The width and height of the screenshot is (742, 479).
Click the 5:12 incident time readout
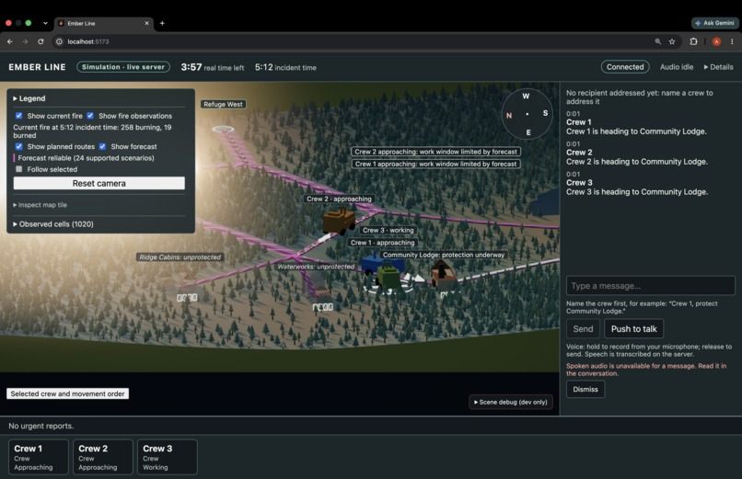[x=285, y=67]
